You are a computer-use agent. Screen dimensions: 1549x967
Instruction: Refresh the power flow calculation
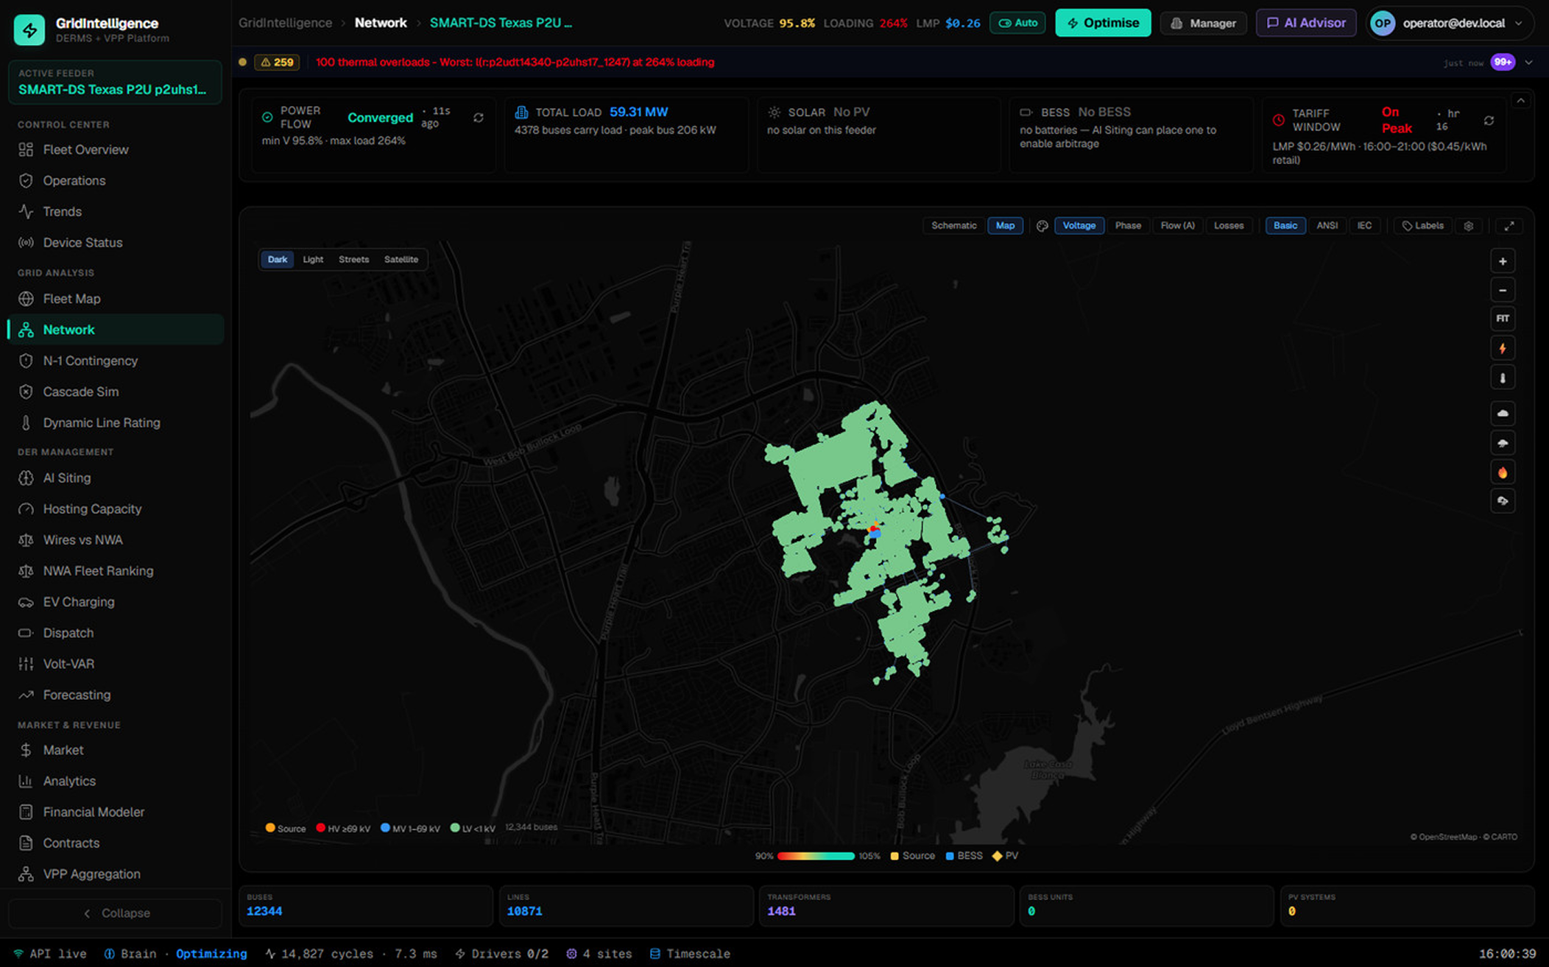tap(479, 118)
